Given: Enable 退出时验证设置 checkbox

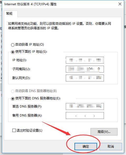Looking at the screenshot, I should tap(14, 130).
